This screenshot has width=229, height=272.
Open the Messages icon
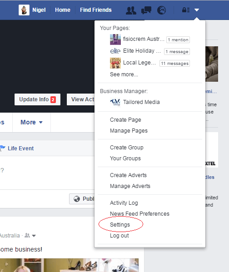point(146,10)
